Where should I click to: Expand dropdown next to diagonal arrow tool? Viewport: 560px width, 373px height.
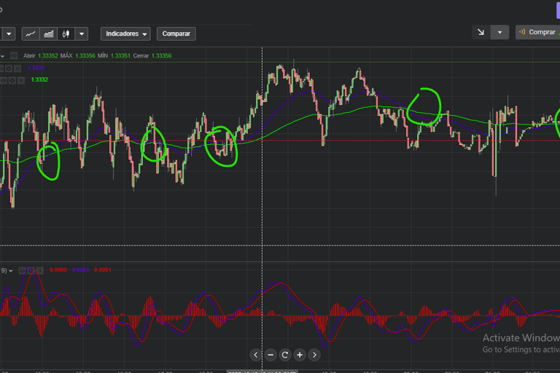[499, 32]
